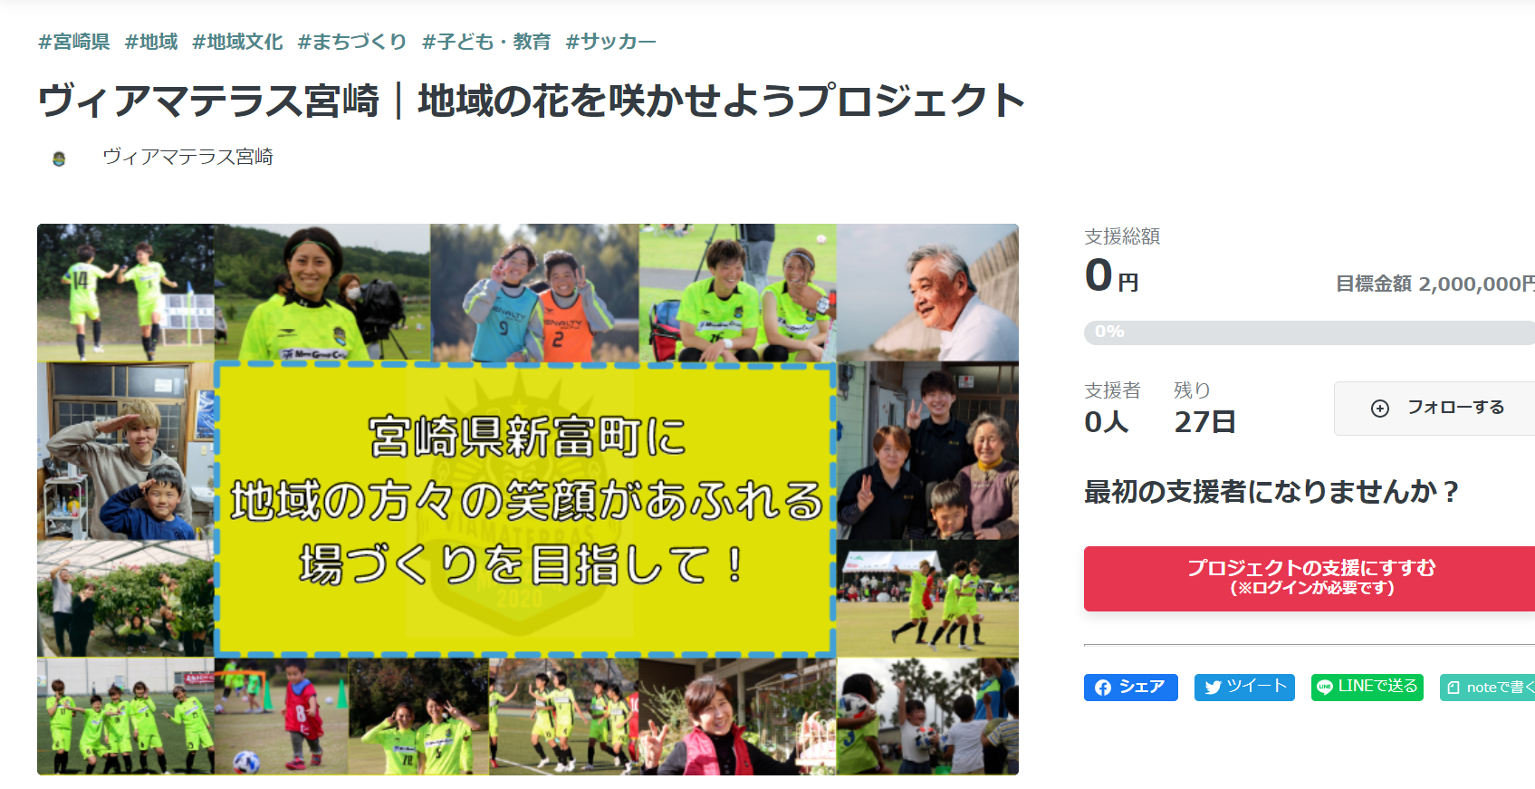1535x789 pixels.
Task: Click the LINEで送る button
Action: coord(1367,688)
